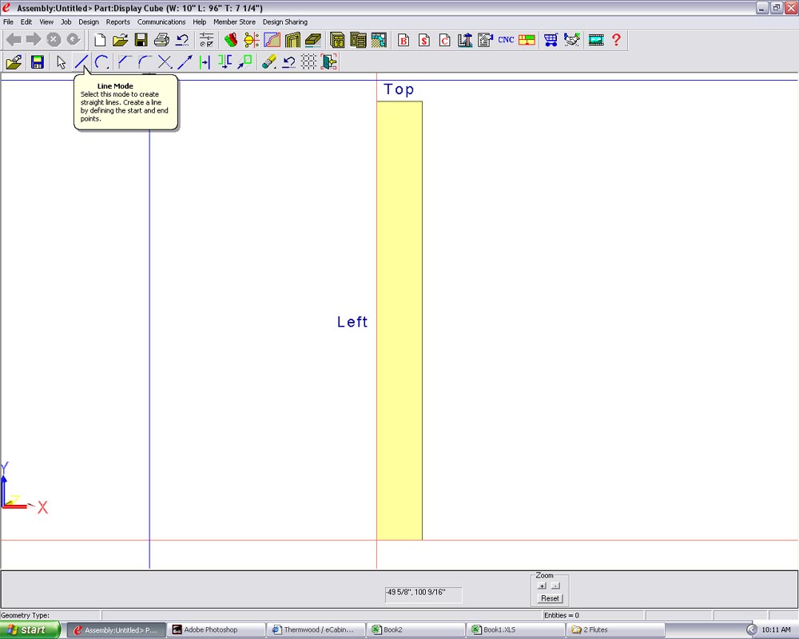Click the red question mark help icon

click(617, 40)
